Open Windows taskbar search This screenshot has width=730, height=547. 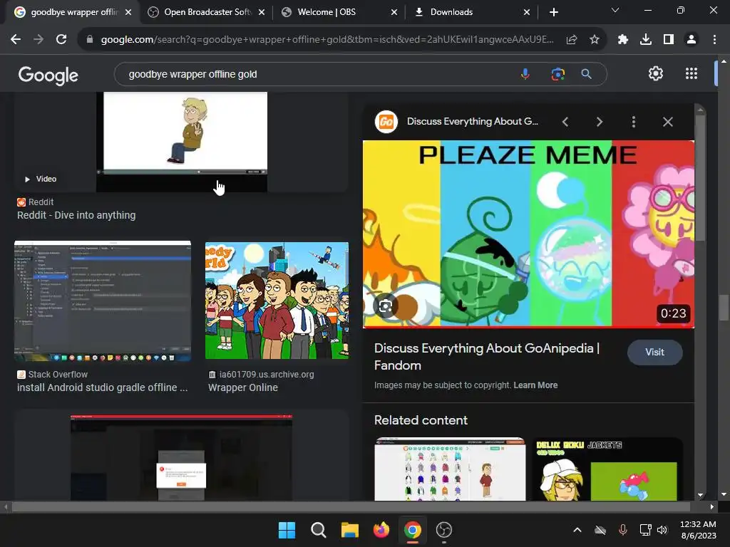[x=319, y=530]
